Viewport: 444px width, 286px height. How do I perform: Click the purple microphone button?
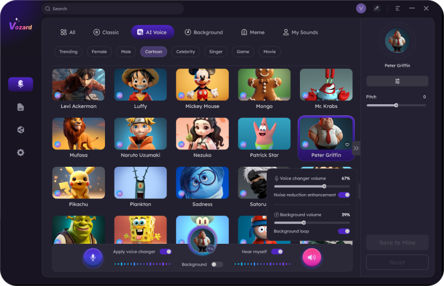tap(93, 258)
